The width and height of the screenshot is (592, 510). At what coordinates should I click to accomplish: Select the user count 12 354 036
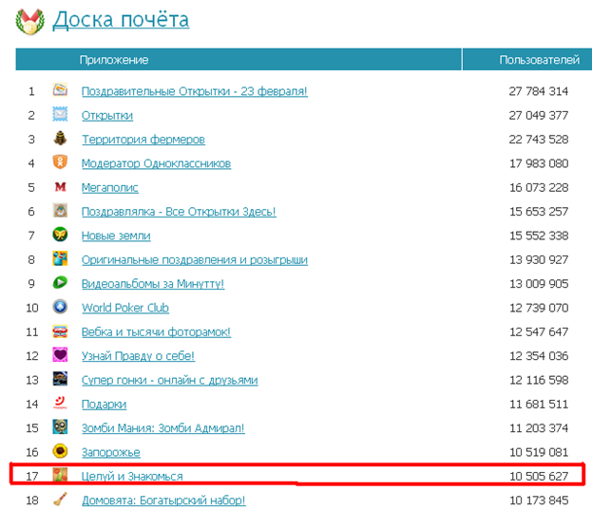tap(539, 356)
